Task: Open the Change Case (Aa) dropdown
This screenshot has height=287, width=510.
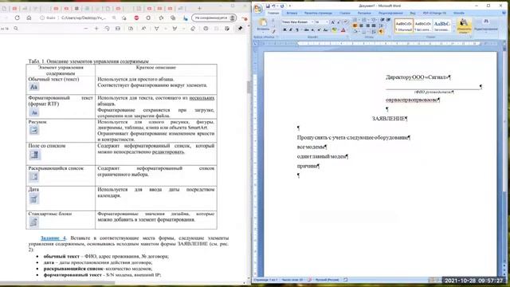Action: coord(326,30)
